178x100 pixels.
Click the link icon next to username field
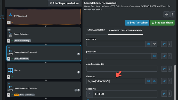coord(164,44)
